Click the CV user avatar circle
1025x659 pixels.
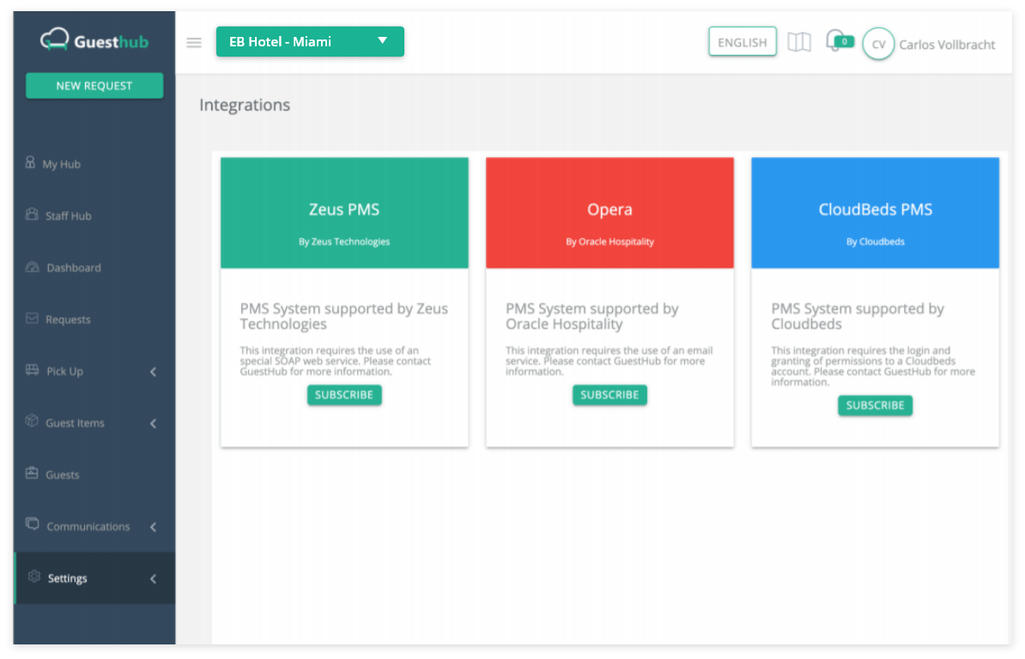point(878,44)
